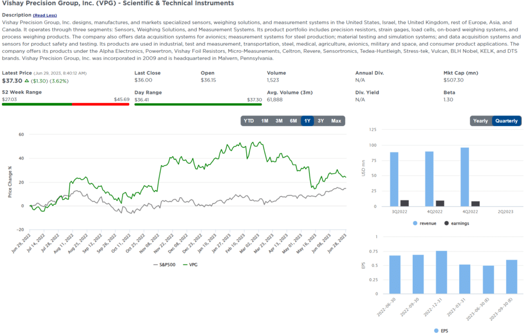
Task: Click the Last Close value $36.00
Action: point(144,80)
